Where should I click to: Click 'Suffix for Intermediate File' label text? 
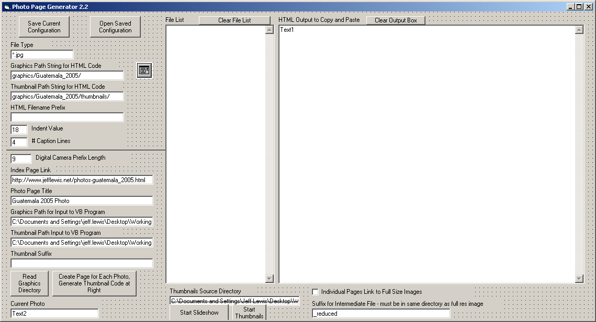(398, 304)
